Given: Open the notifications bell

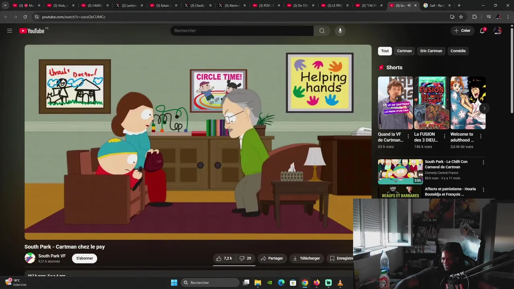Looking at the screenshot, I should (482, 31).
